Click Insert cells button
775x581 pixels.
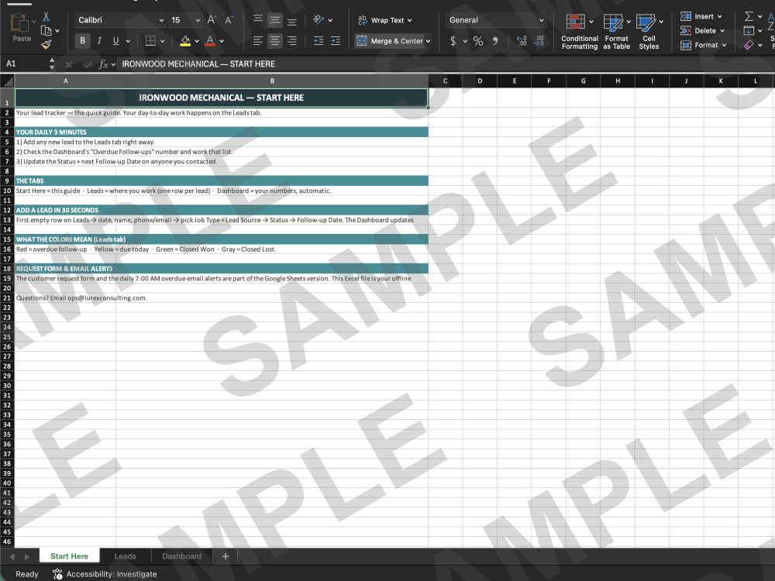(701, 16)
